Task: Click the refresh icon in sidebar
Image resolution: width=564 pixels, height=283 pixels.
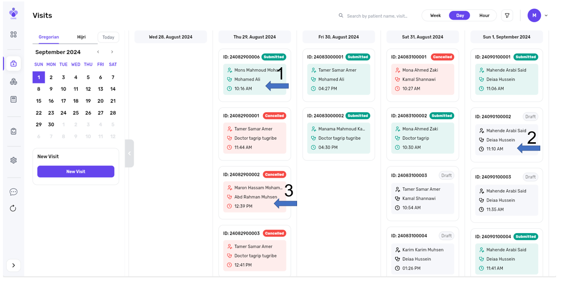Action: coord(13,208)
